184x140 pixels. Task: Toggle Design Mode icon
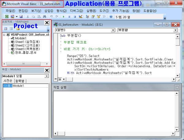80,17
